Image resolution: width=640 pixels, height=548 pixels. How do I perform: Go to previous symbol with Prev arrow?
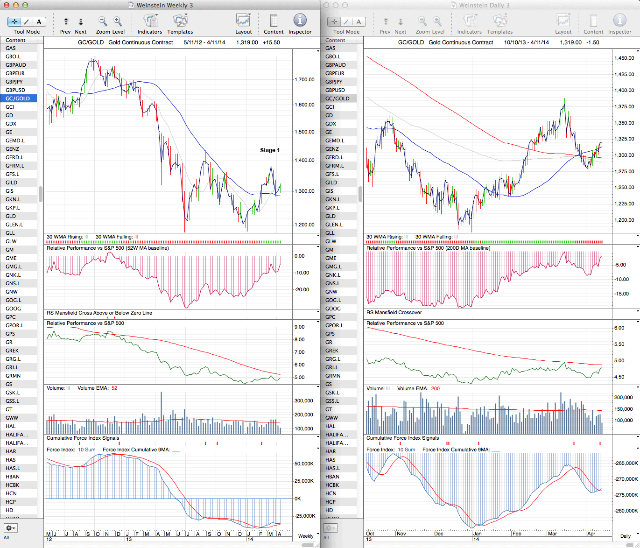(x=66, y=21)
